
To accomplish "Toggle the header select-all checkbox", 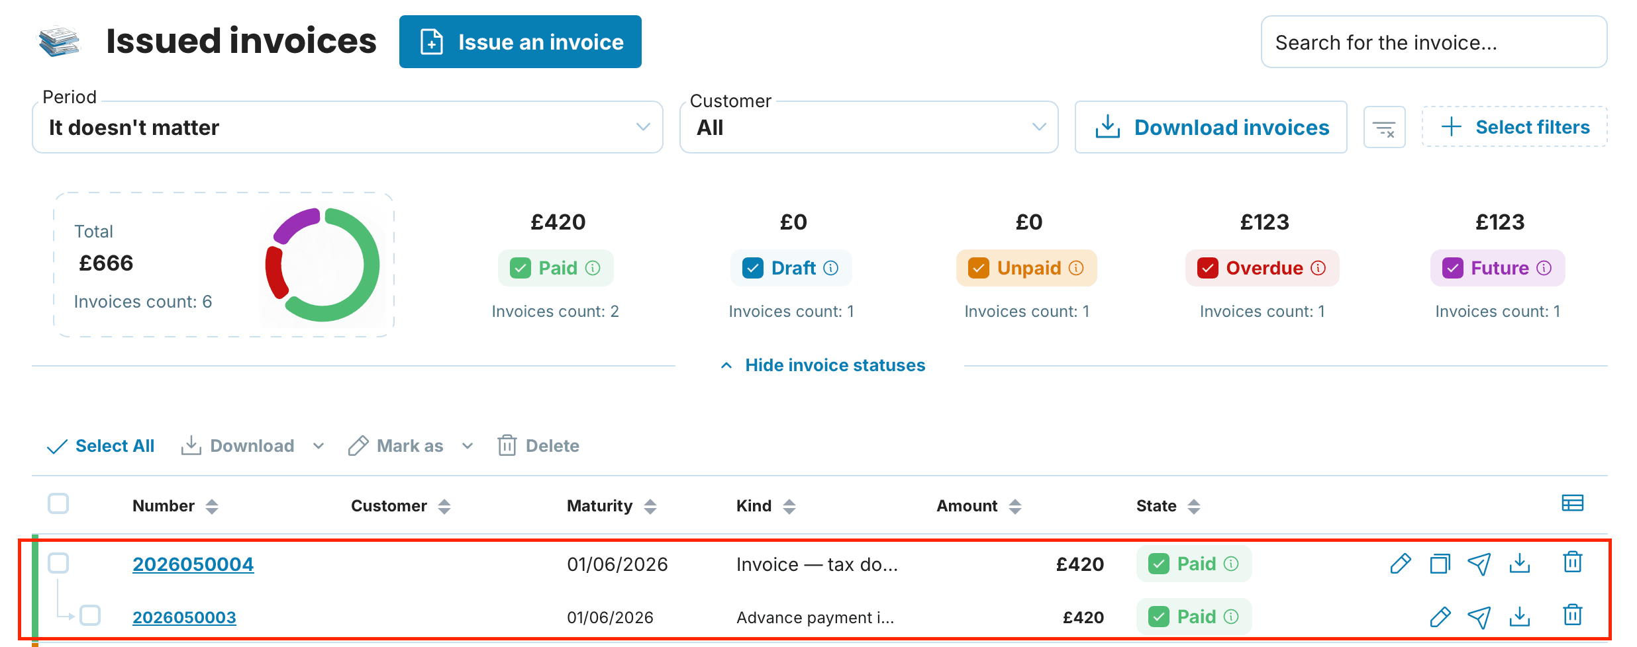I will pyautogui.click(x=58, y=503).
